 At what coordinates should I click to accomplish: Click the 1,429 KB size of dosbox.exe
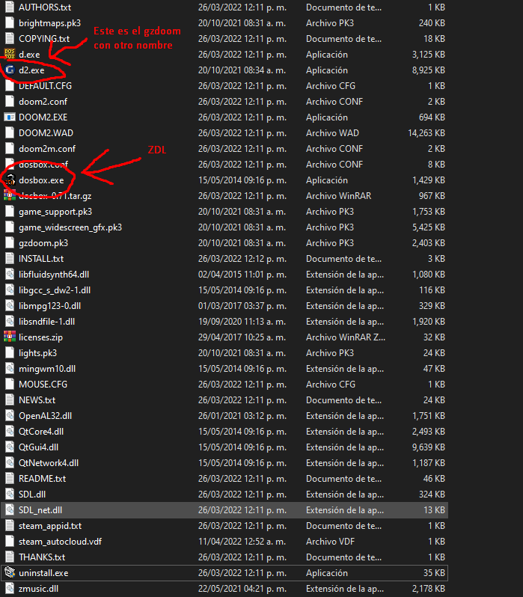428,180
